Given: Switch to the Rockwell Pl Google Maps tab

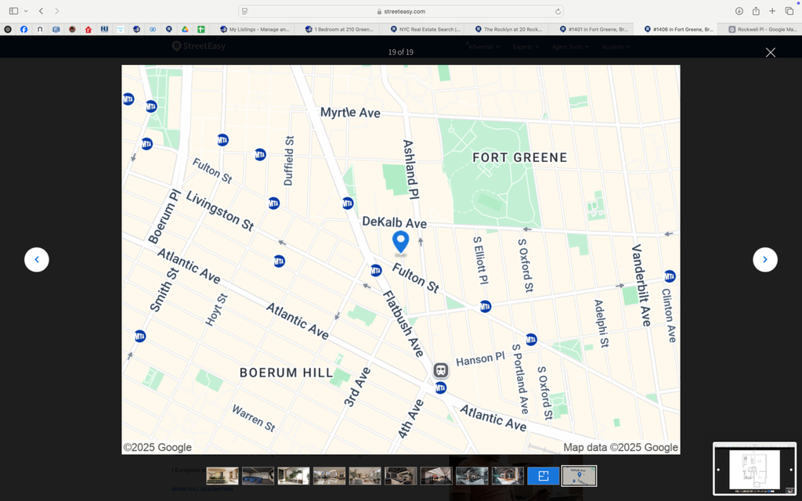Looking at the screenshot, I should click(762, 29).
